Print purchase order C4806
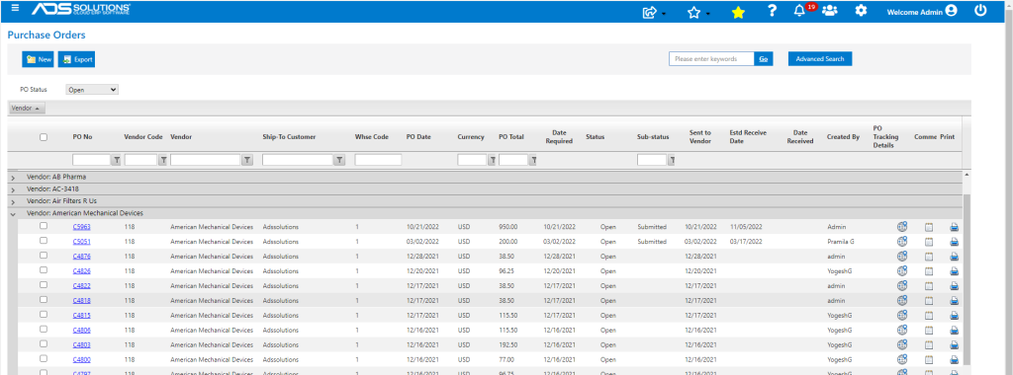1013x375 pixels. tap(955, 331)
